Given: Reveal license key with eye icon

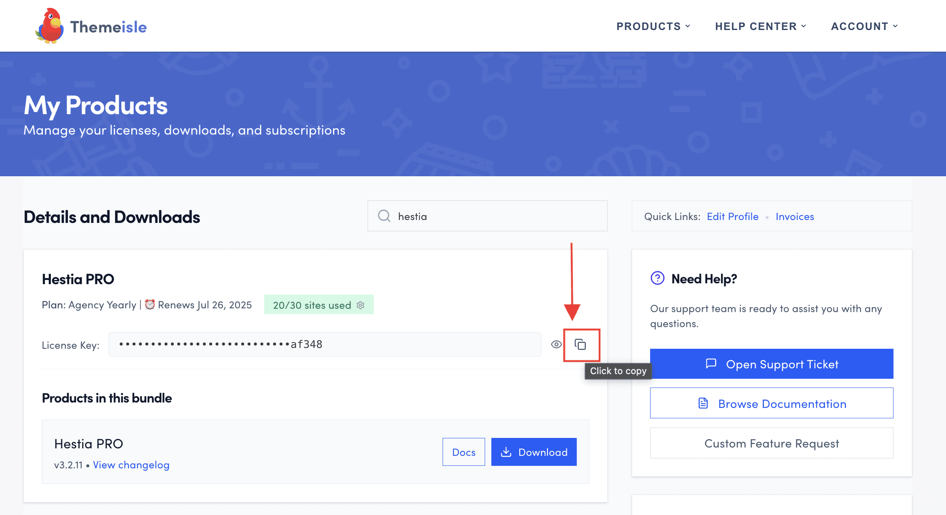Looking at the screenshot, I should pyautogui.click(x=556, y=345).
